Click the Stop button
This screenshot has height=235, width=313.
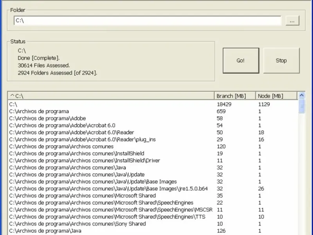pos(281,61)
